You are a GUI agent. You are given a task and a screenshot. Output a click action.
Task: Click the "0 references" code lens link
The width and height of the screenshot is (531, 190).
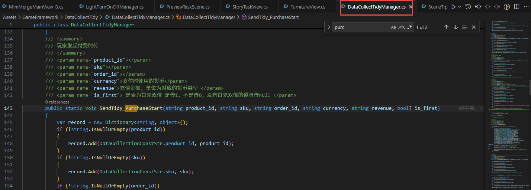tap(57, 102)
